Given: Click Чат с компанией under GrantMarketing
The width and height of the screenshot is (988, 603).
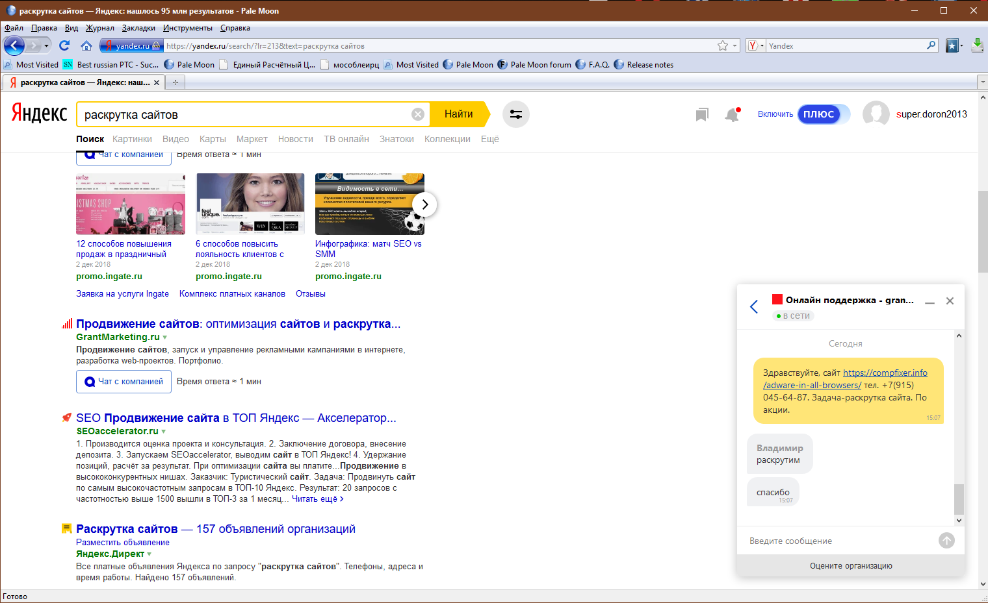Looking at the screenshot, I should [123, 382].
